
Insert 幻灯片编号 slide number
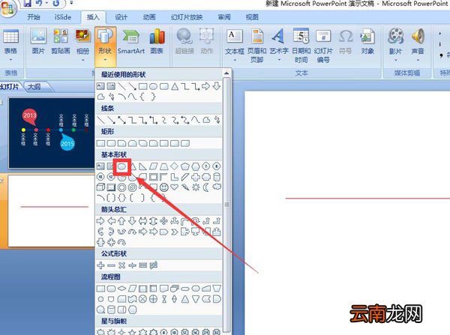(x=323, y=45)
